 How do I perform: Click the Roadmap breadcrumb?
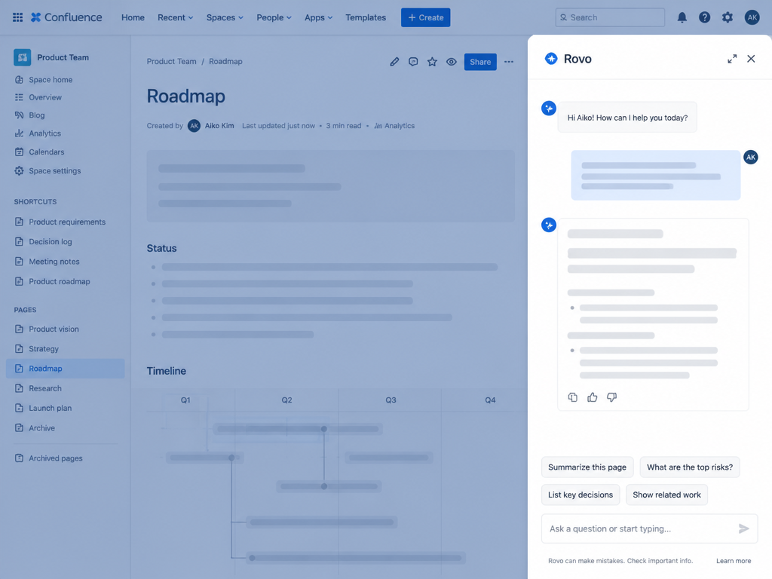coord(225,62)
